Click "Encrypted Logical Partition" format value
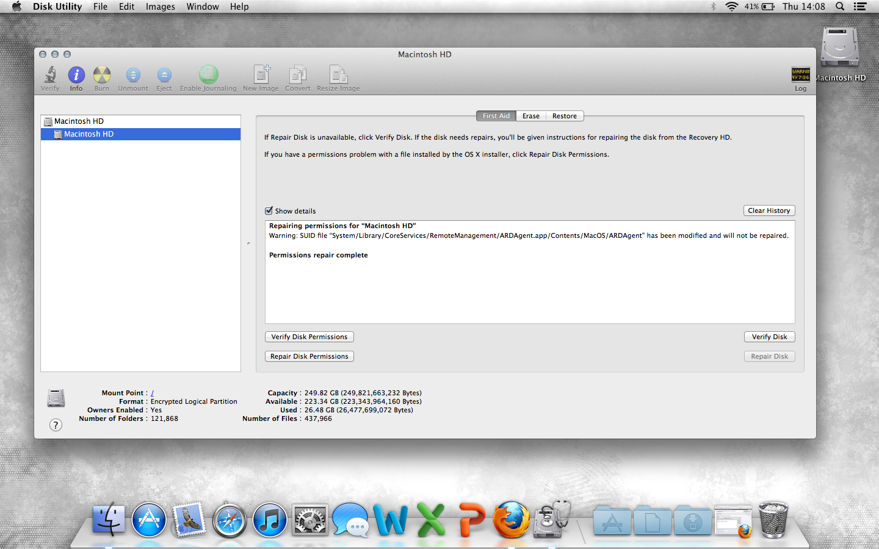Viewport: 879px width, 549px height. 194,401
